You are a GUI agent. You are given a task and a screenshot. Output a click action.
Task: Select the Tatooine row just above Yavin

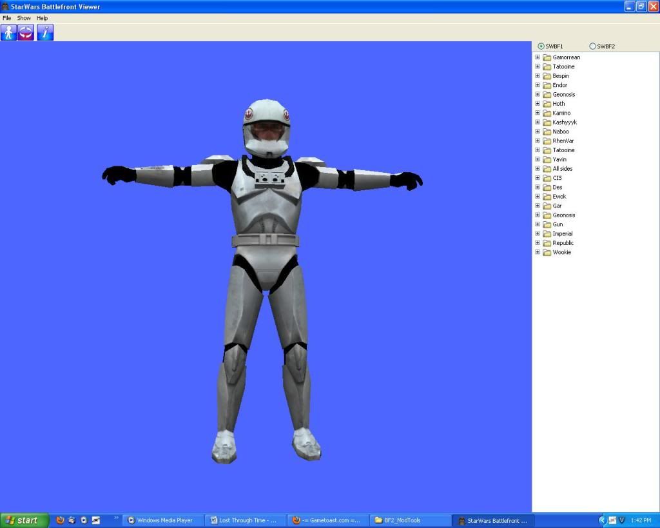tap(563, 150)
